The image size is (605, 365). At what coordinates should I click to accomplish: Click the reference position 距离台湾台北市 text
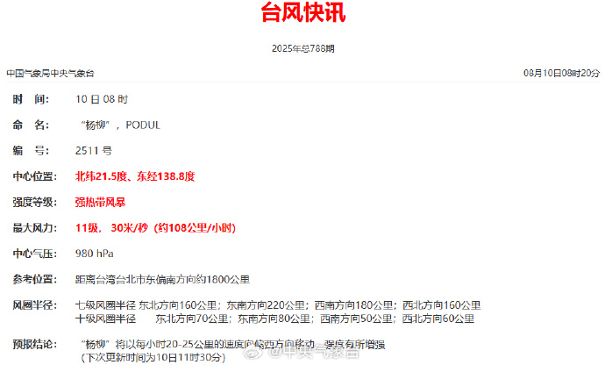(x=162, y=279)
